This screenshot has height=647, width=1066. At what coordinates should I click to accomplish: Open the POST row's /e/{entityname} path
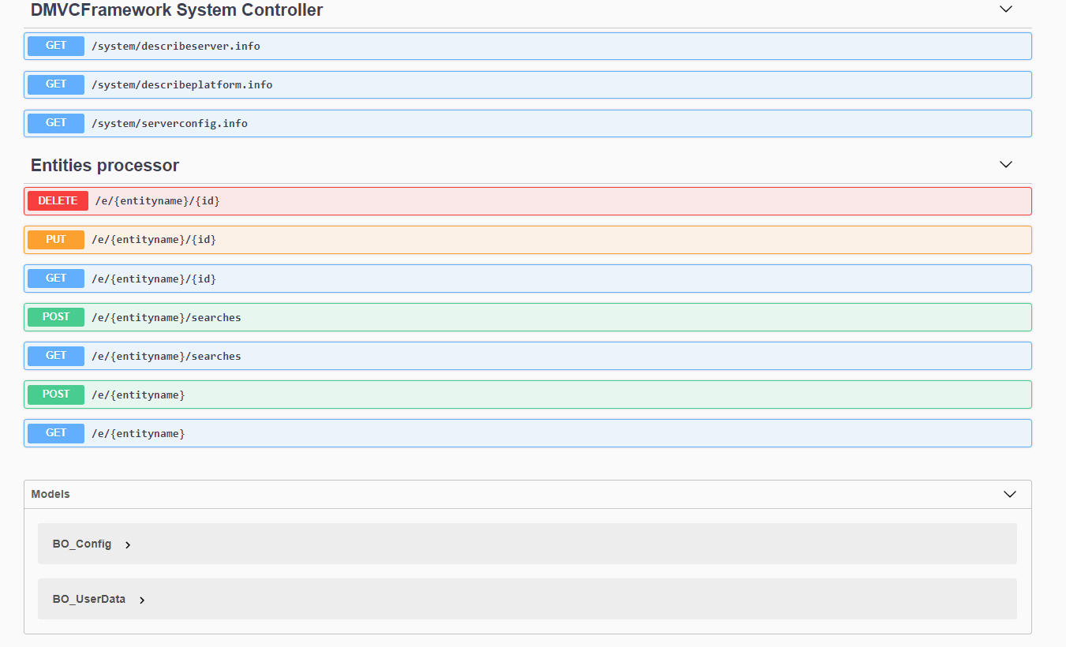[138, 395]
